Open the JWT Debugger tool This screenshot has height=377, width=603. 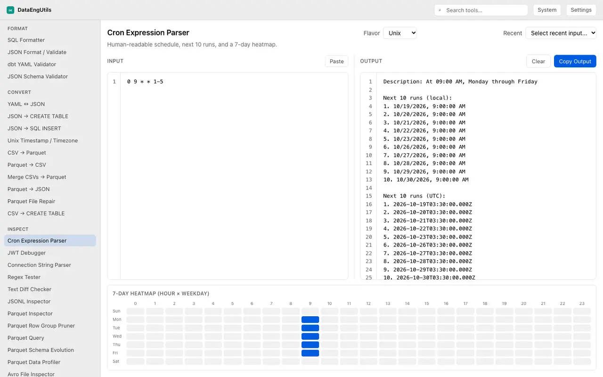click(50, 253)
